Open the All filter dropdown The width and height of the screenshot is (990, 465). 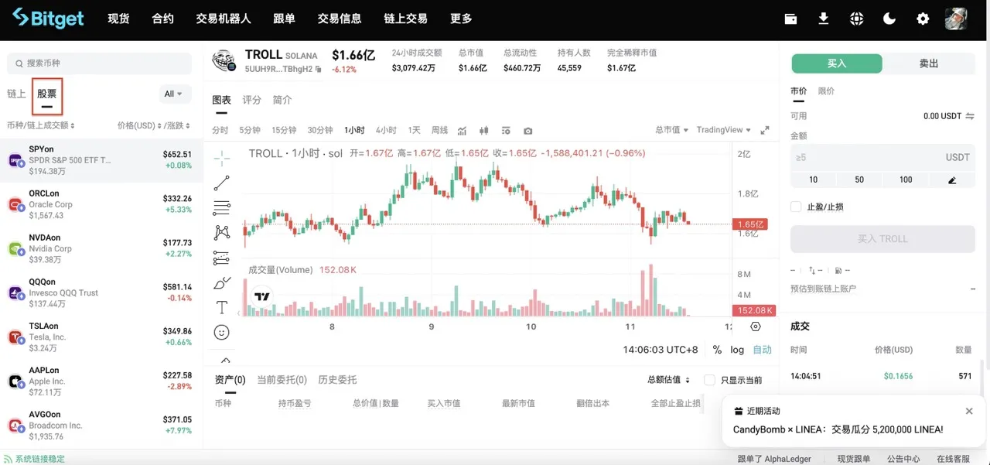(174, 94)
